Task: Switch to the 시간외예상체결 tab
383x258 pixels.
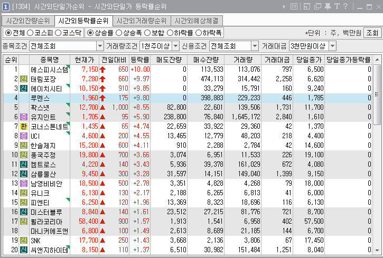Action: (197, 21)
